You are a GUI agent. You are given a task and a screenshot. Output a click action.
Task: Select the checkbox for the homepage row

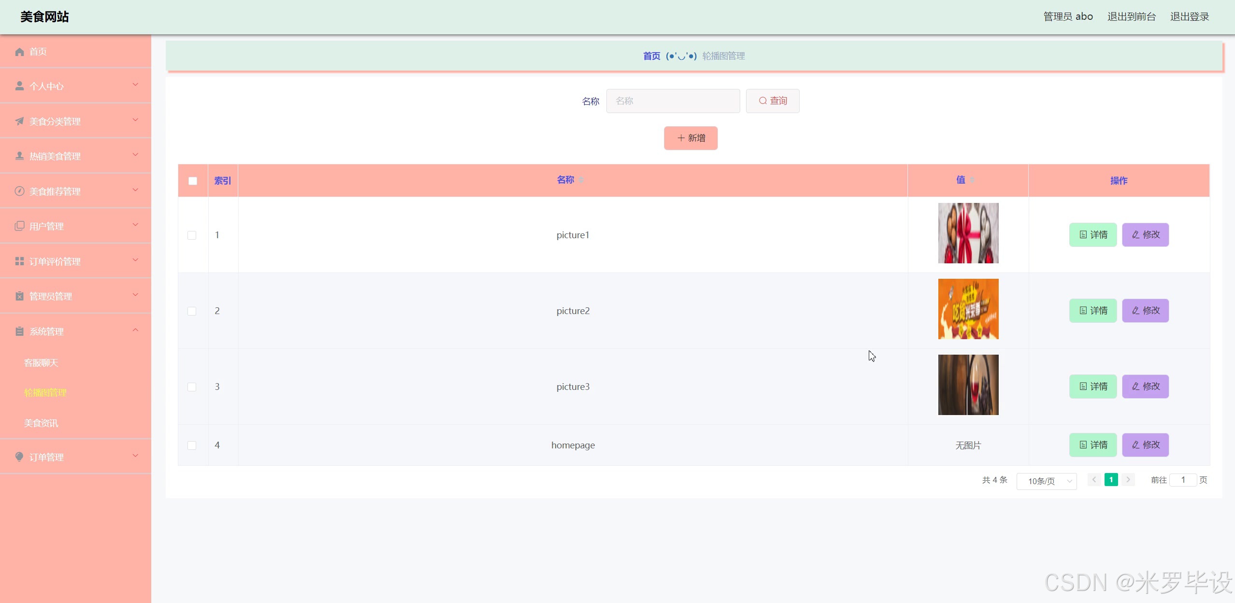pos(192,445)
